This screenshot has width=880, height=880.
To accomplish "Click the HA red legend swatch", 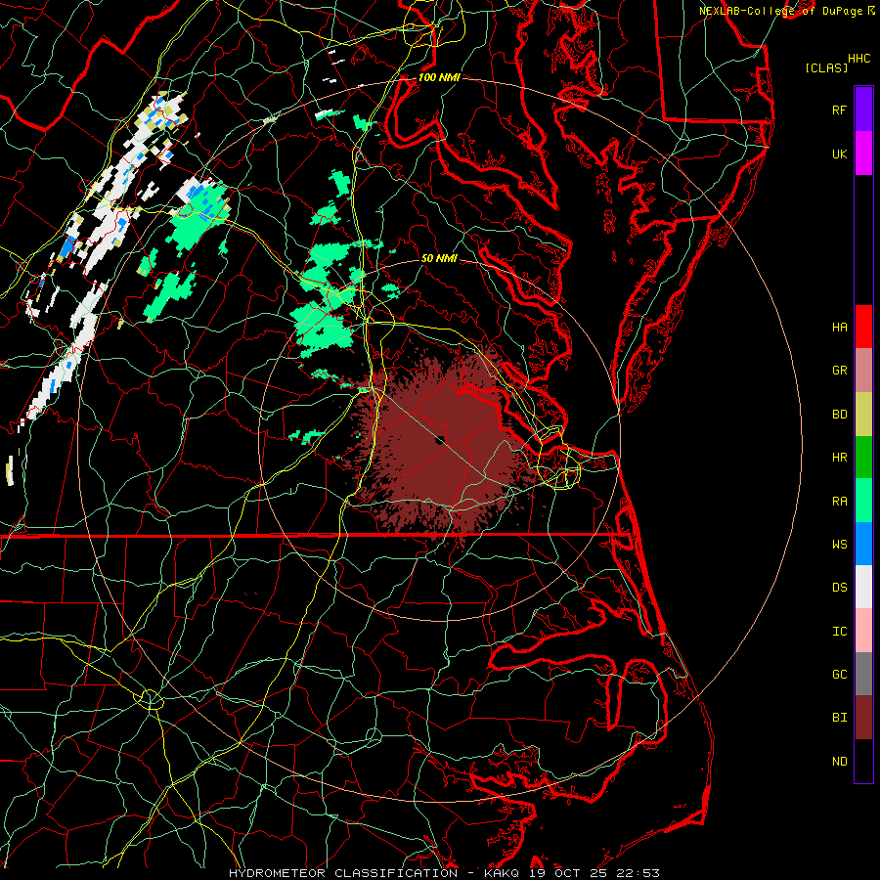I will (863, 327).
